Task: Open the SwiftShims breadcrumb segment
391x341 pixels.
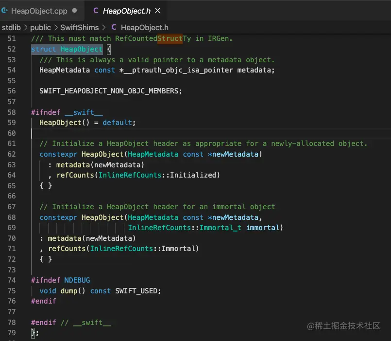Action: tap(79, 27)
